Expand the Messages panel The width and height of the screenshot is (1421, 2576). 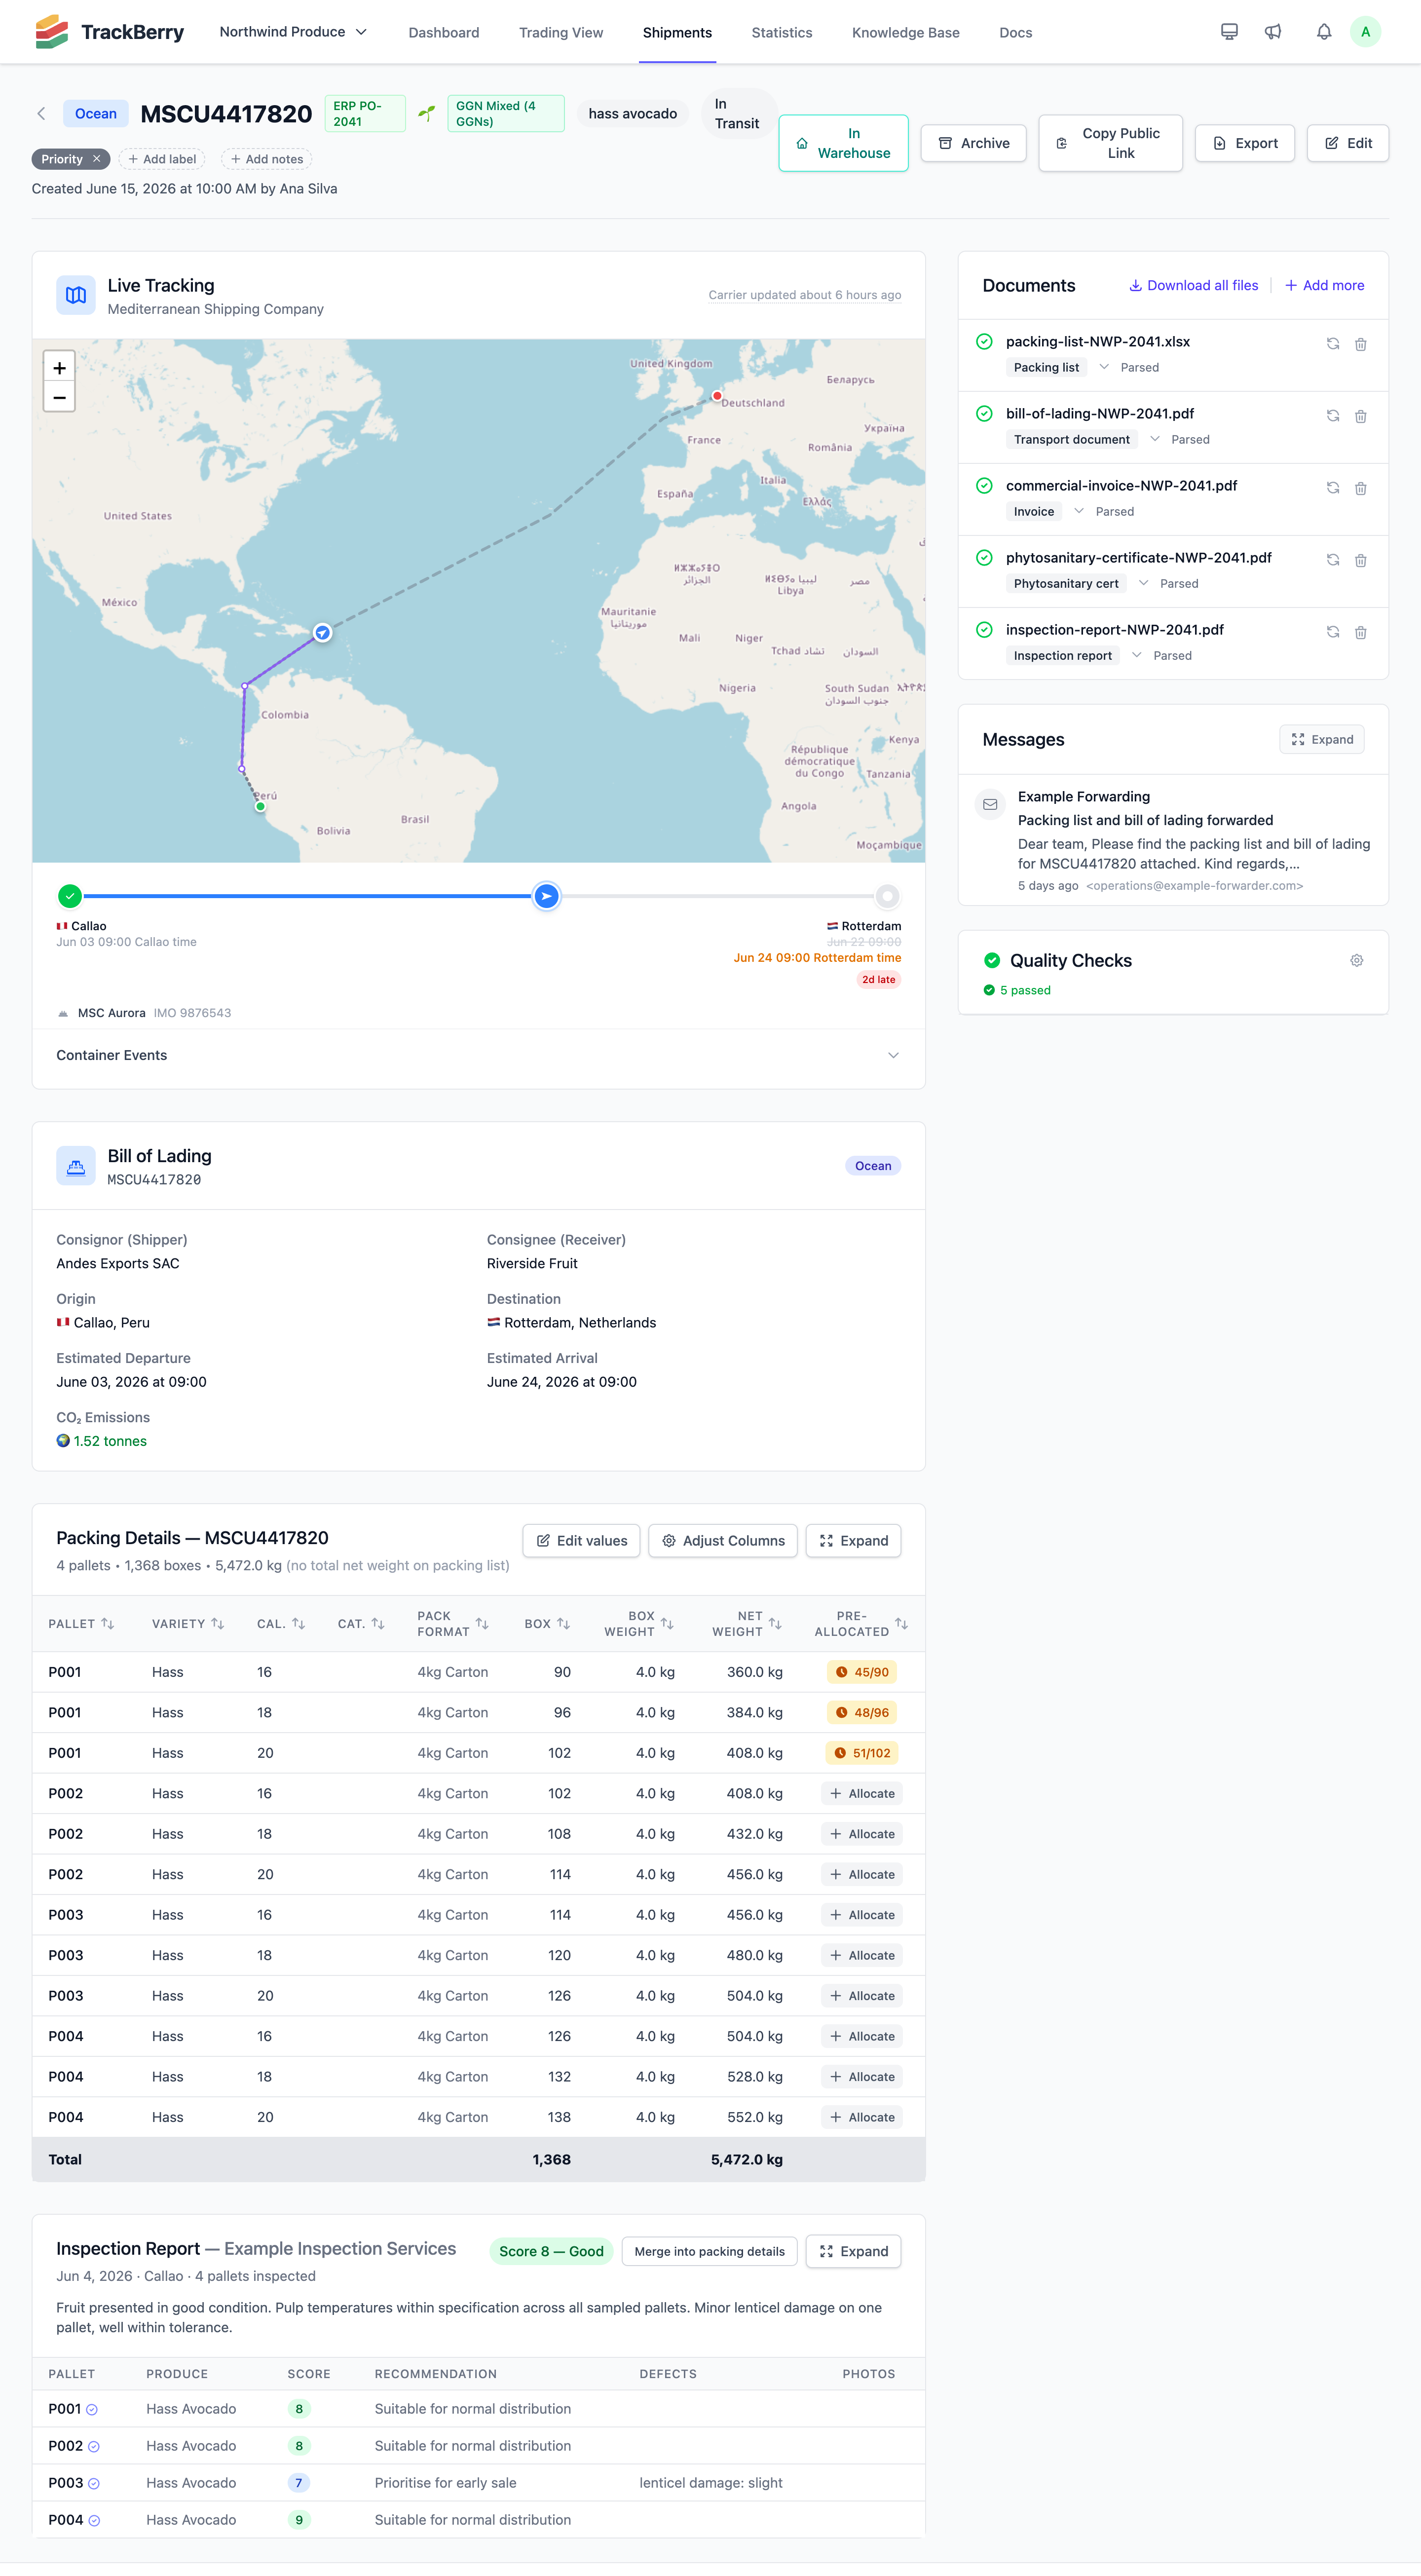tap(1321, 740)
